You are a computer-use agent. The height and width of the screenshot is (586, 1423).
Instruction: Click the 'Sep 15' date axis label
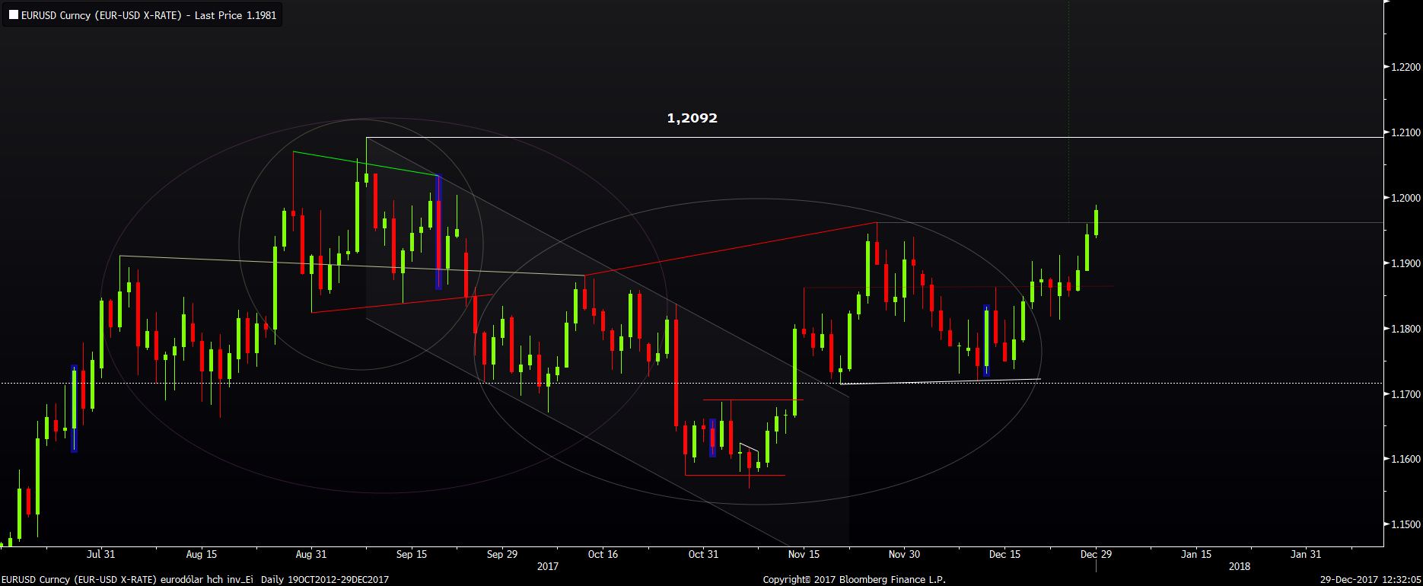click(412, 554)
